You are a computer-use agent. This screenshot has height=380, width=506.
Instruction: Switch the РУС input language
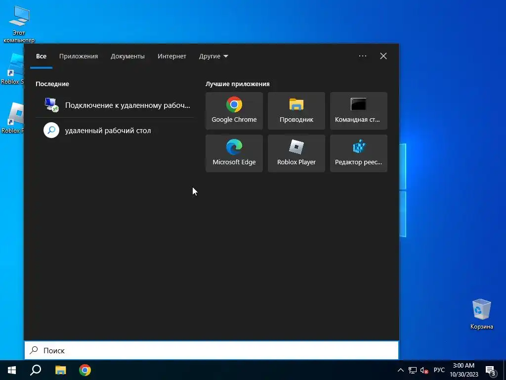point(439,370)
